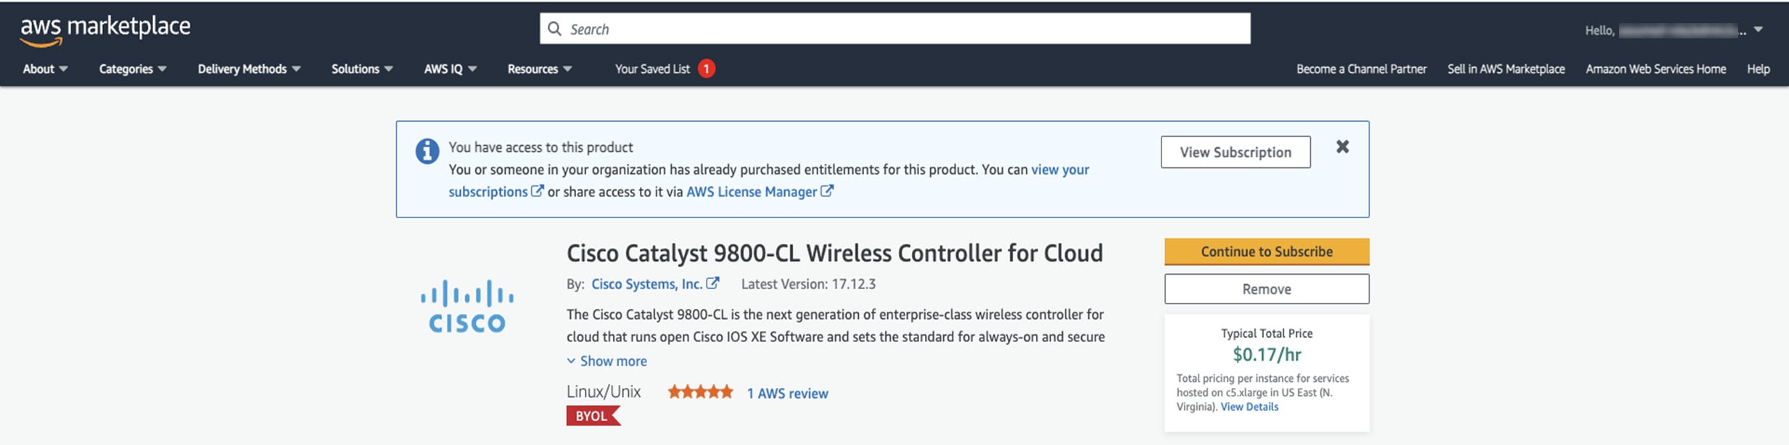Click the BYOL red tag
The width and height of the screenshot is (1789, 445).
coord(593,416)
